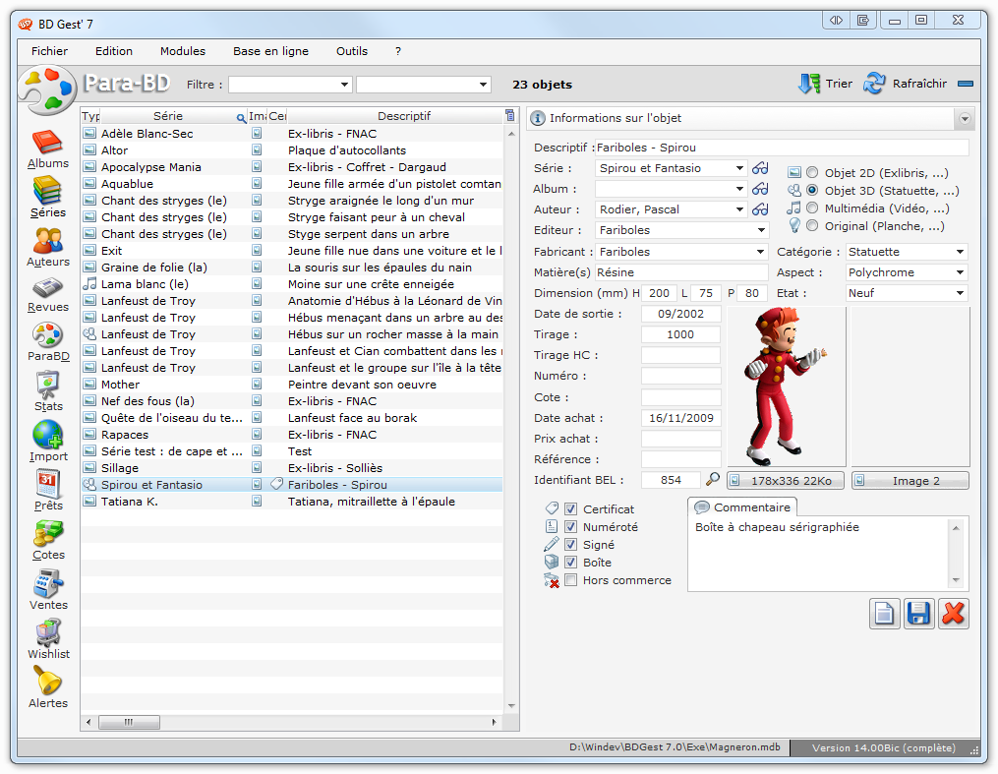Viewport: 998px width, 774px height.
Task: Click the Trier sort icon
Action: click(809, 84)
